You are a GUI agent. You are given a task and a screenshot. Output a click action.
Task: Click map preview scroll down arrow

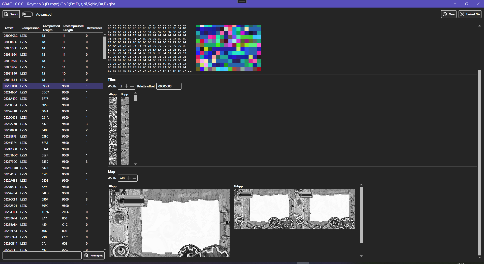pyautogui.click(x=361, y=256)
